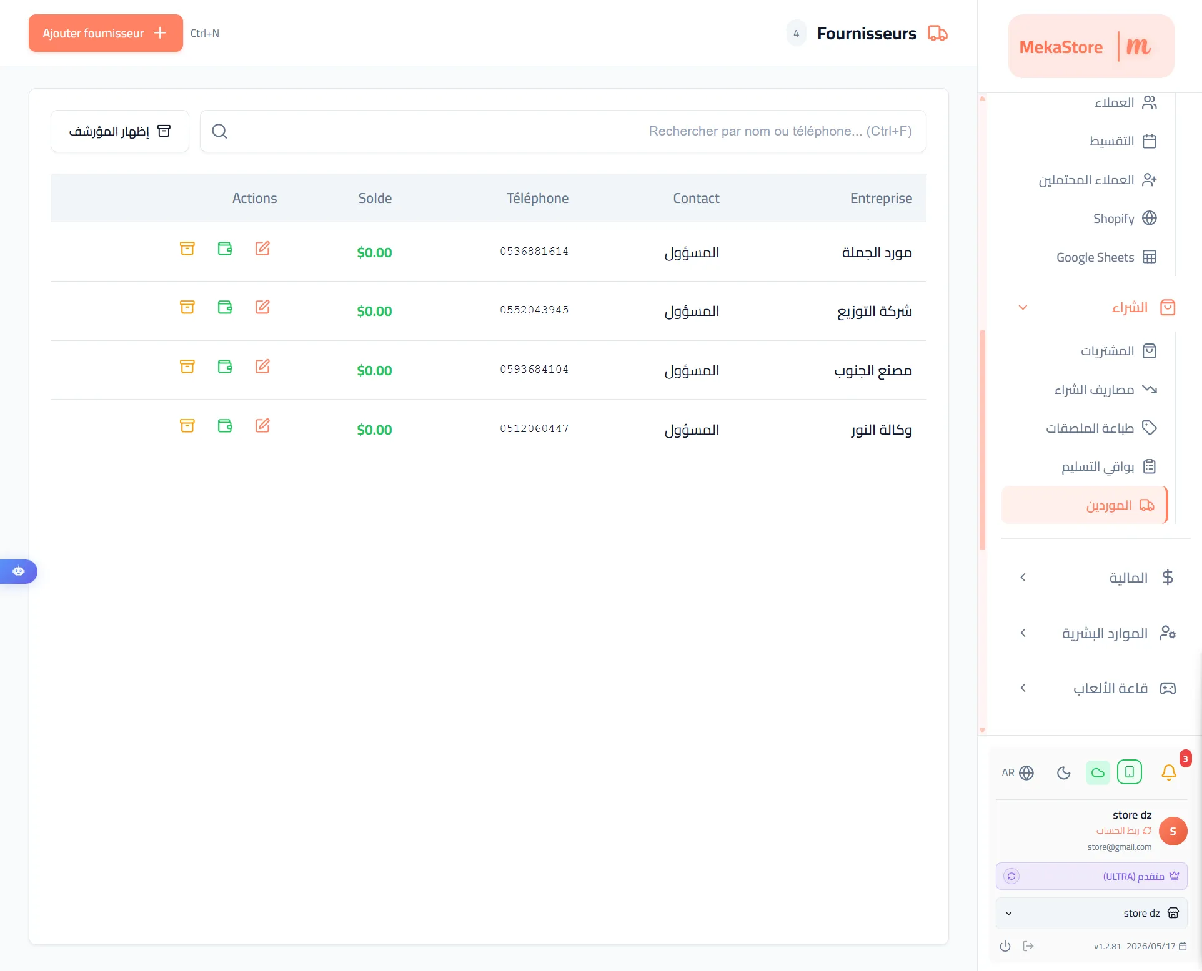This screenshot has height=971, width=1202.
Task: Click the MekaStore logo
Action: point(1091,46)
